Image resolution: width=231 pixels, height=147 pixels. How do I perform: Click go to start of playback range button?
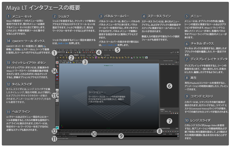[163, 131]
